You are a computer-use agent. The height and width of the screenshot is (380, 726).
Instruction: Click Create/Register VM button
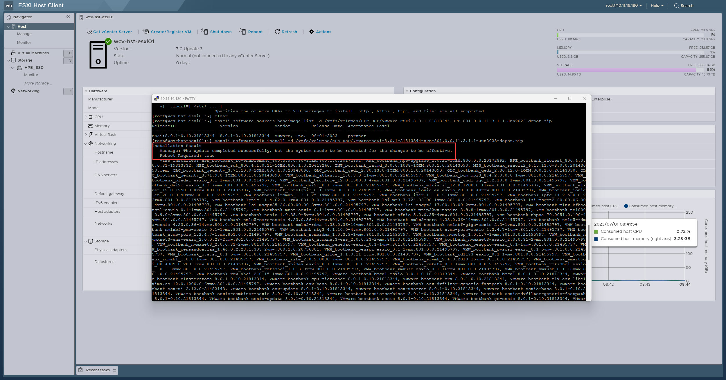(x=171, y=32)
